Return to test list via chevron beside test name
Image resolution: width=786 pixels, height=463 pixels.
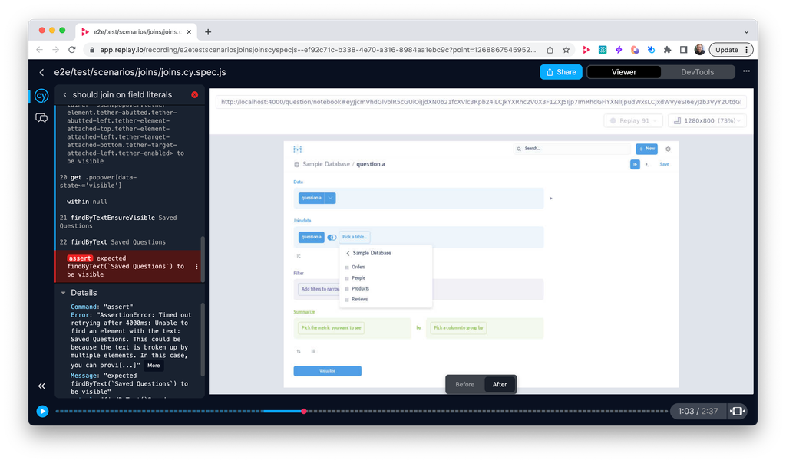[x=64, y=94]
